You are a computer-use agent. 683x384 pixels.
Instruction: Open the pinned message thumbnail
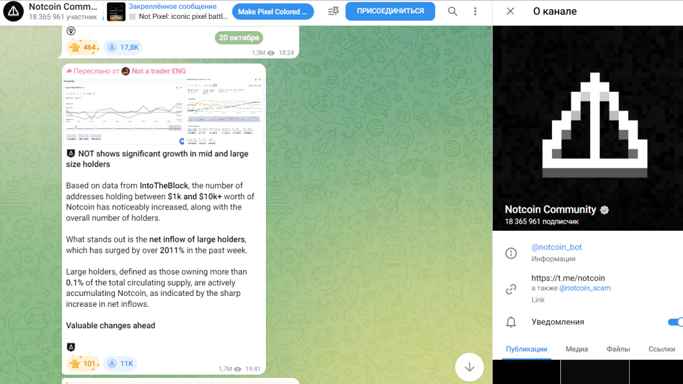click(x=117, y=12)
